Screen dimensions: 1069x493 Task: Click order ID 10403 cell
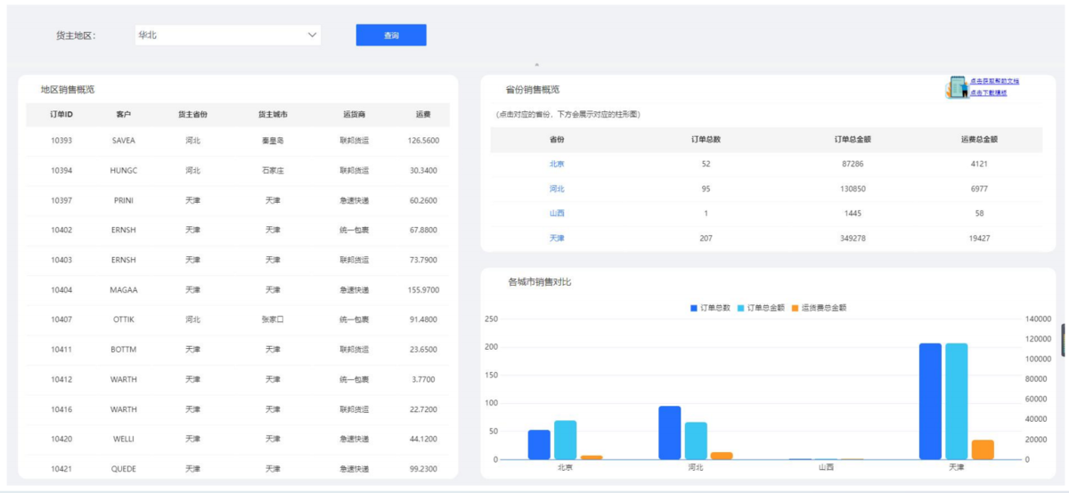click(x=61, y=260)
